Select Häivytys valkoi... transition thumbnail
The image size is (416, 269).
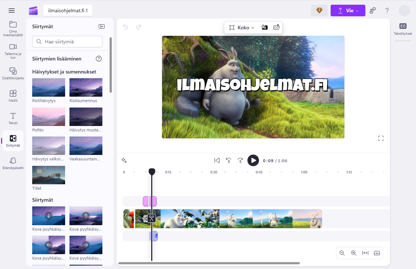click(48, 146)
